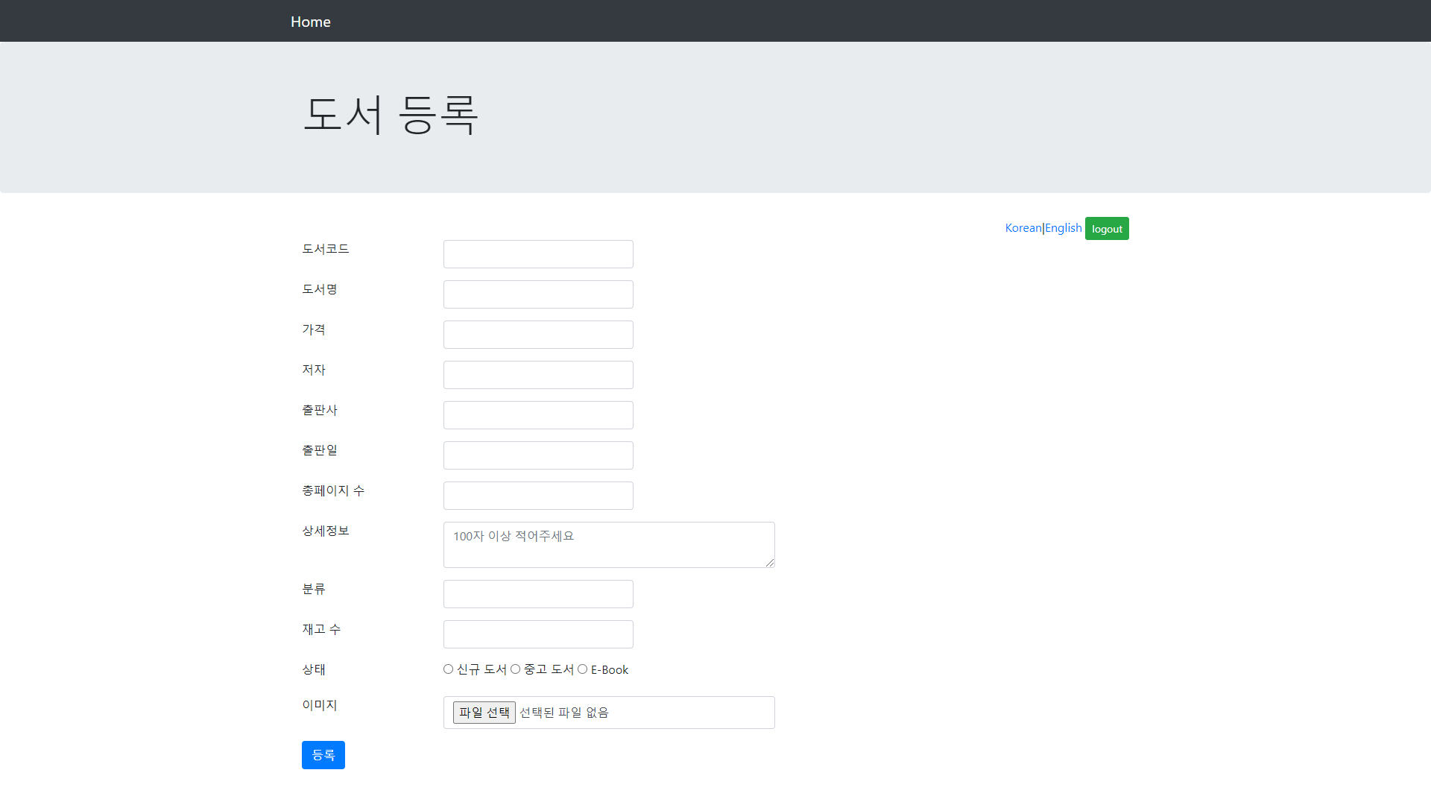1431x805 pixels.
Task: Click into the 가격 input box
Action: (x=537, y=335)
